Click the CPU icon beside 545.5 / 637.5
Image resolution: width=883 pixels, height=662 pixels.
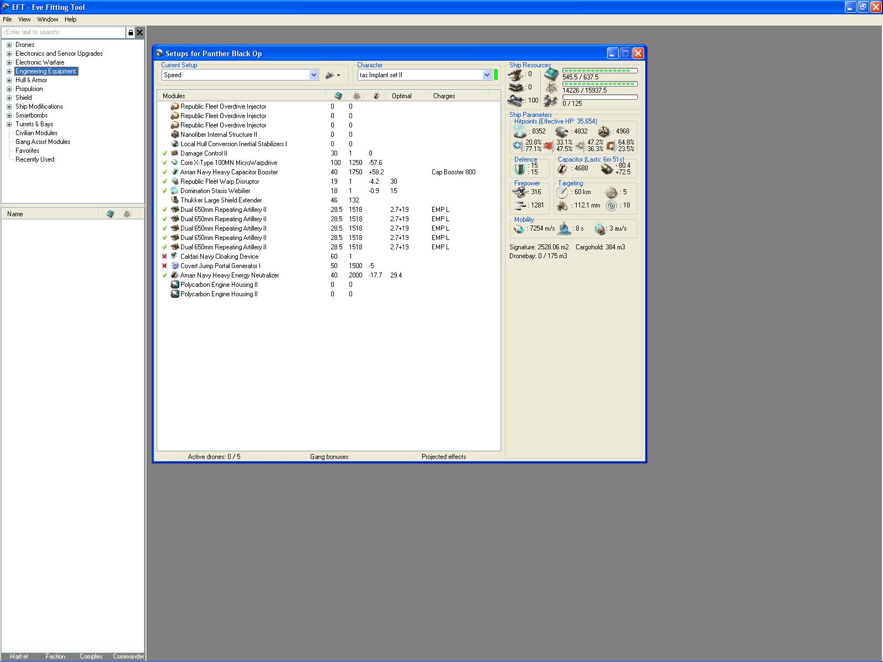[x=551, y=74]
